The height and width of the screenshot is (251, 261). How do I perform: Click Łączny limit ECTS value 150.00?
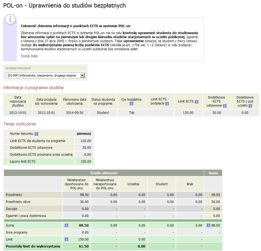tap(86, 161)
